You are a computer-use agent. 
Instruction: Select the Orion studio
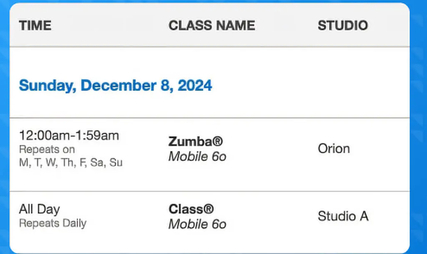point(333,149)
